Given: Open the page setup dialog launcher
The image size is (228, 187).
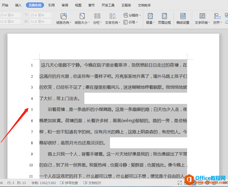Looking at the screenshot, I should pyautogui.click(x=141, y=27).
